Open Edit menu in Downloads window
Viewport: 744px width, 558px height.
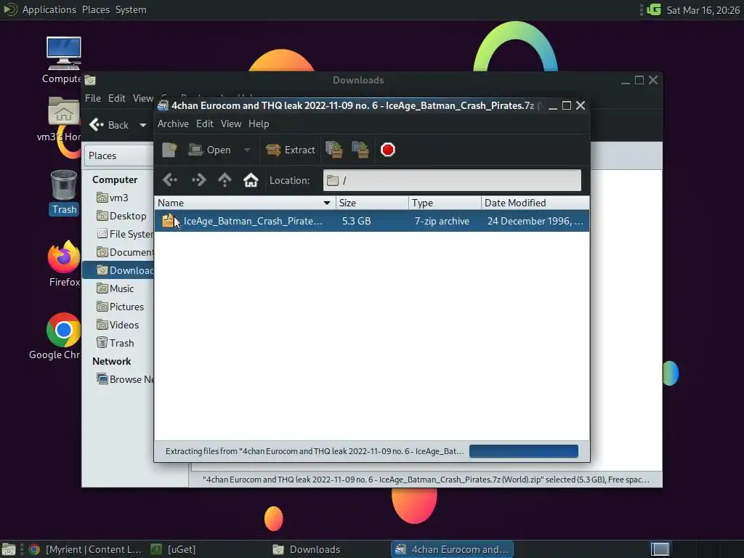(x=116, y=98)
